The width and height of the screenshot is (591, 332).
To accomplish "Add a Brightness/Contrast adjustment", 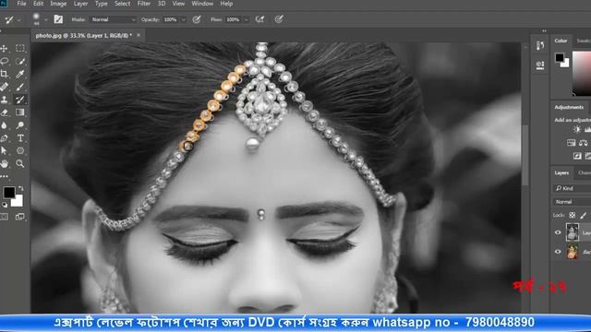I will pos(576,130).
